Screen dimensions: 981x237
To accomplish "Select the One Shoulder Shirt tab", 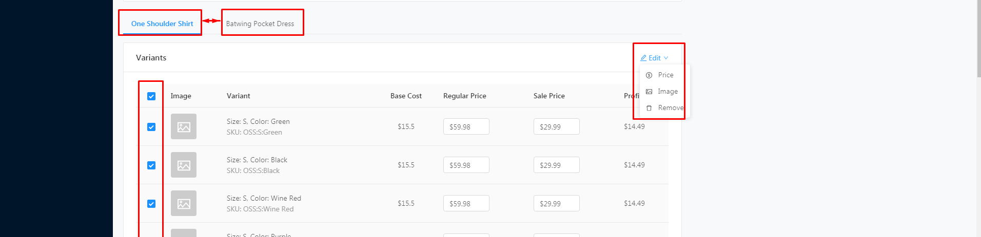I will (x=162, y=24).
